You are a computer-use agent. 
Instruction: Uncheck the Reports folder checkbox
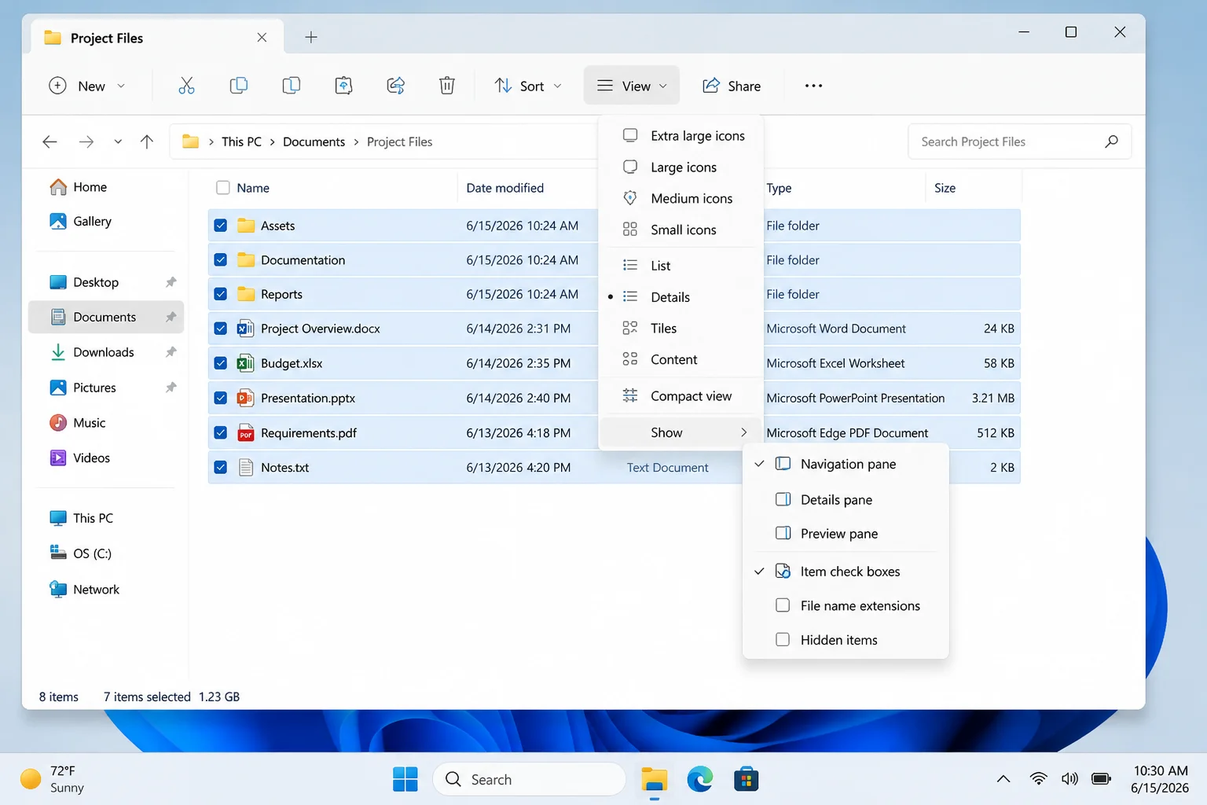(x=221, y=294)
